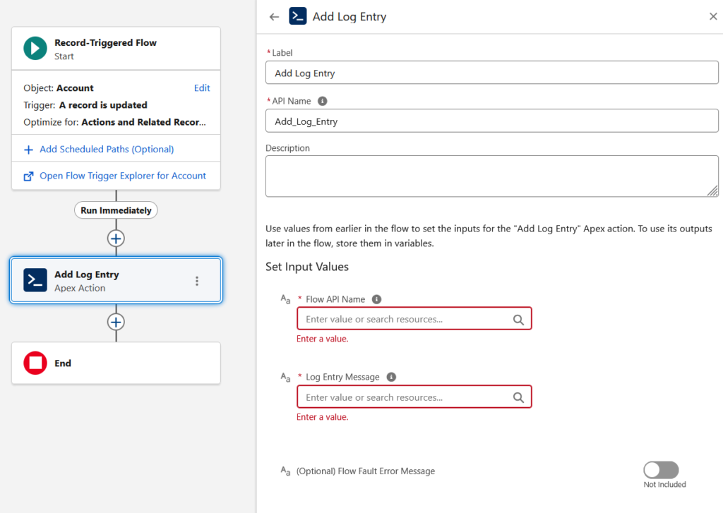Click the text type icon beside Flow Fault Error Message

click(x=285, y=471)
